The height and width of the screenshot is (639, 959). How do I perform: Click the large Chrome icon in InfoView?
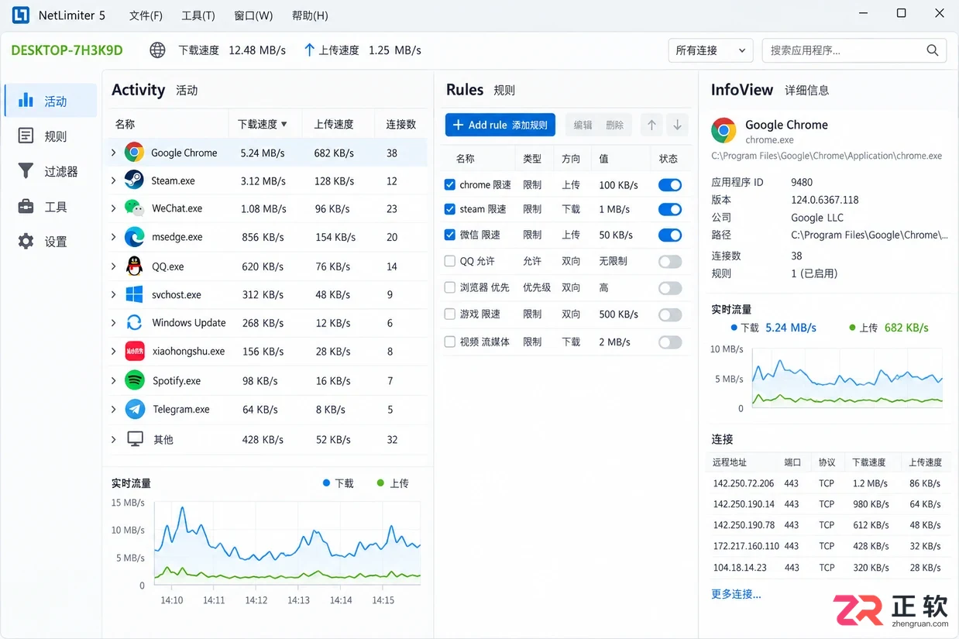tap(724, 131)
